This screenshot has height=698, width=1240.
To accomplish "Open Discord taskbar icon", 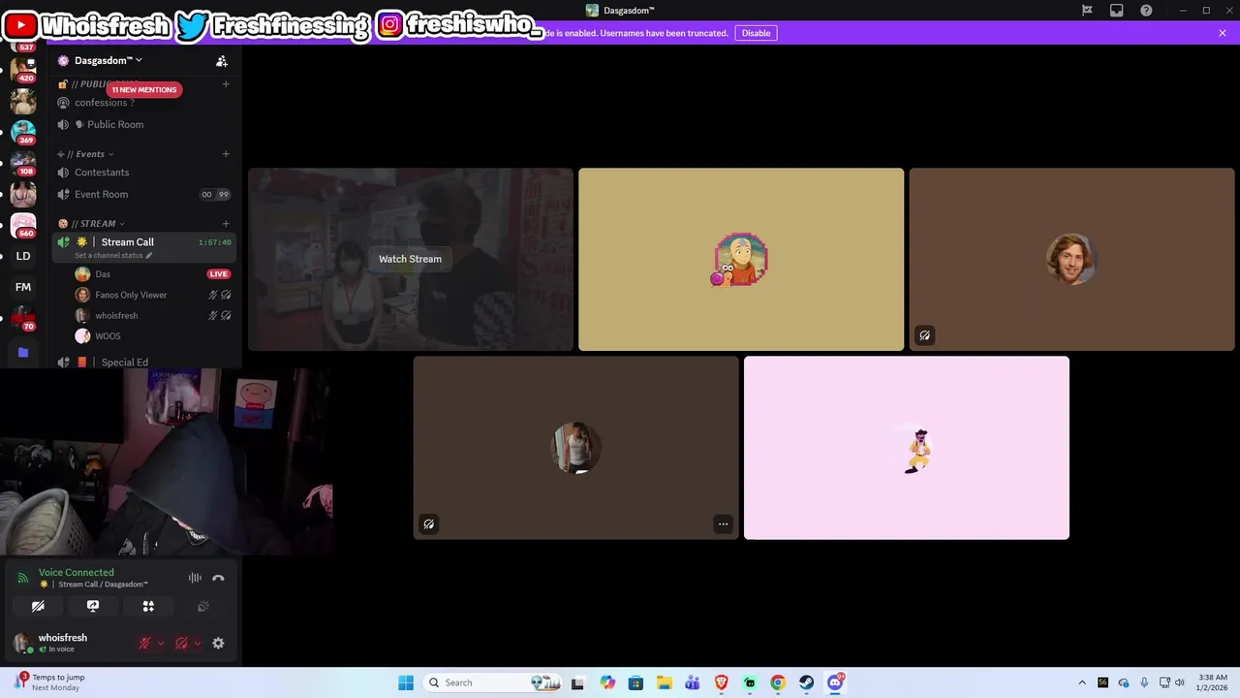I will coord(835,682).
